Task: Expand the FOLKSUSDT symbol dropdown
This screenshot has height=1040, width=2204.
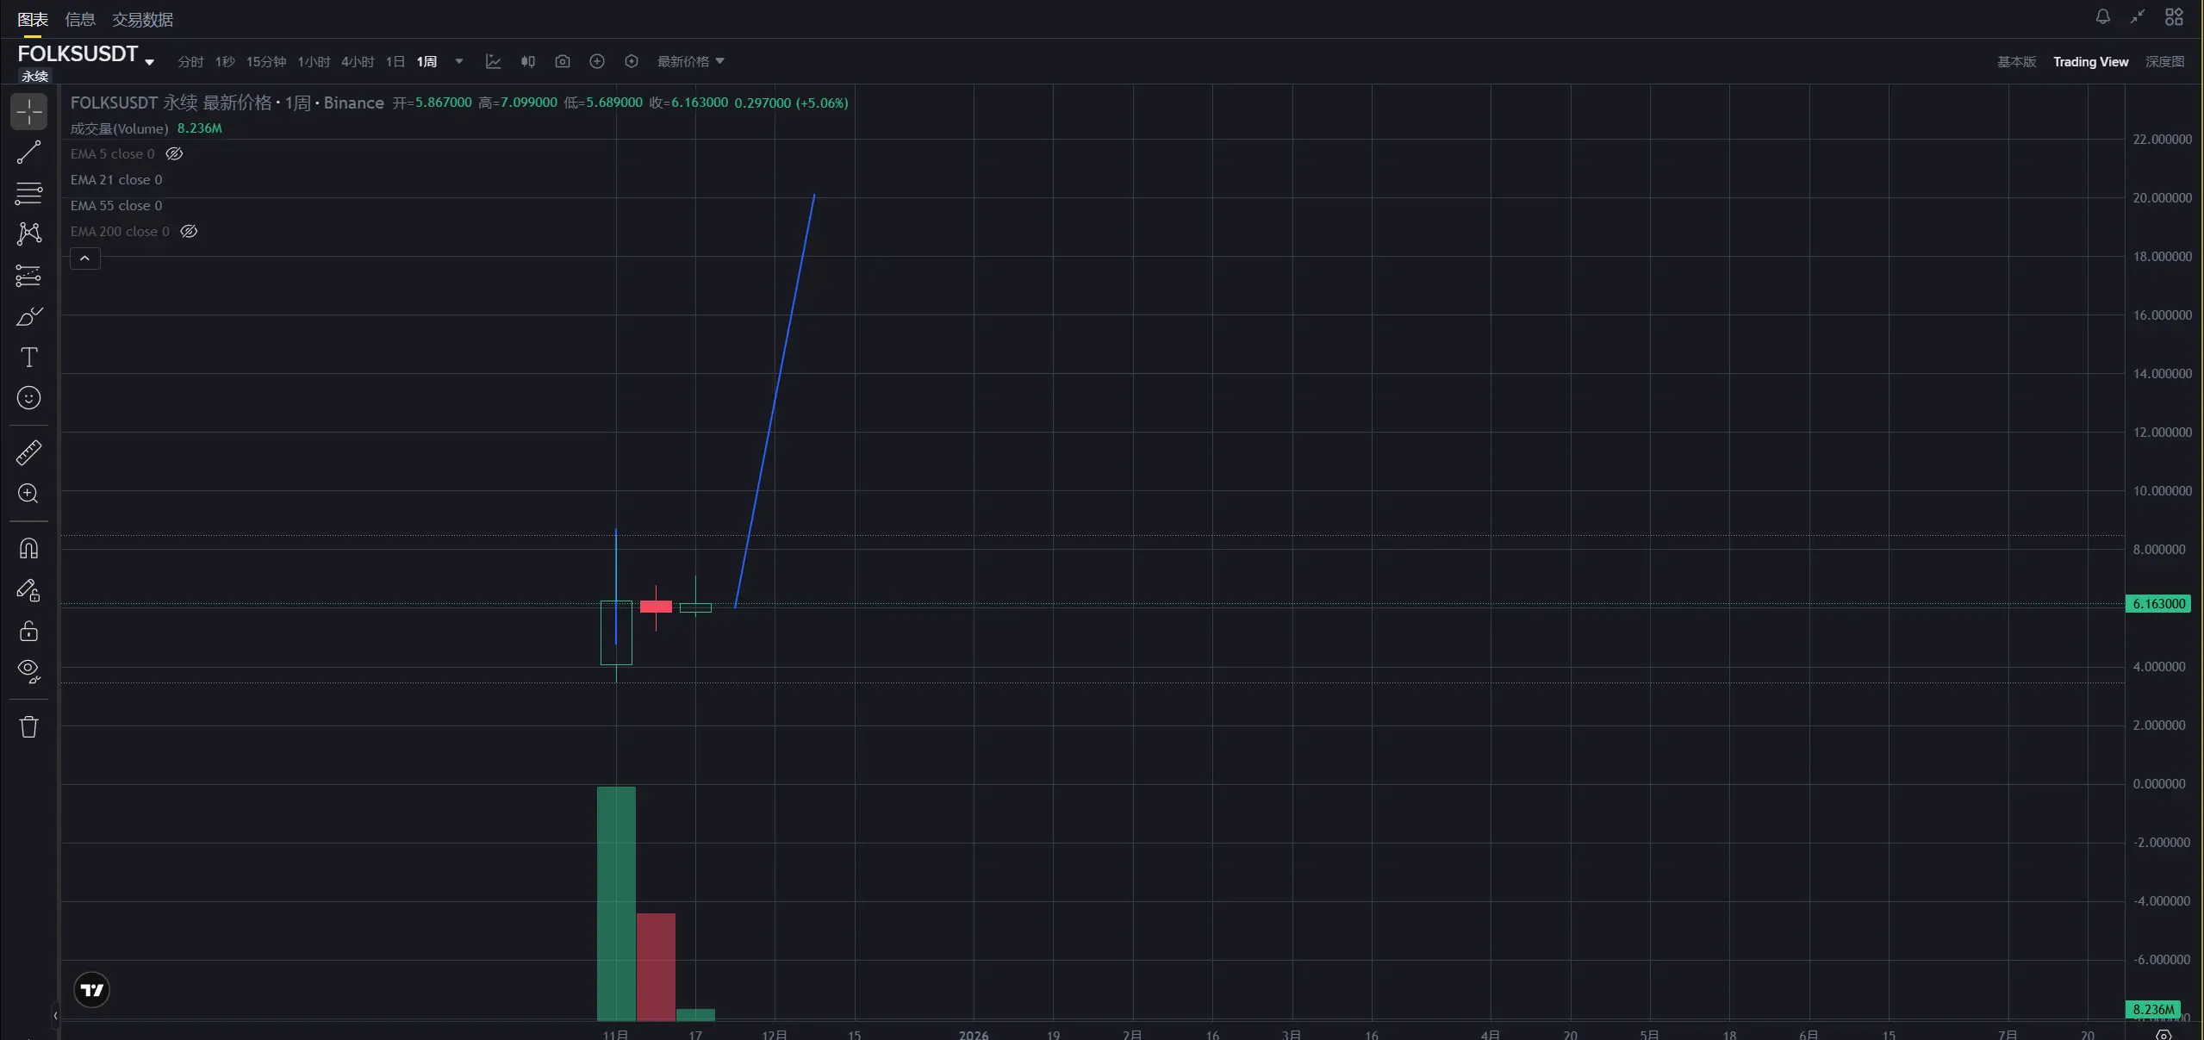Action: coord(149,61)
